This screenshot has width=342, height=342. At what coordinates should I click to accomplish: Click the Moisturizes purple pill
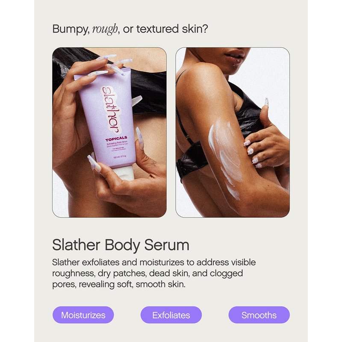click(83, 315)
